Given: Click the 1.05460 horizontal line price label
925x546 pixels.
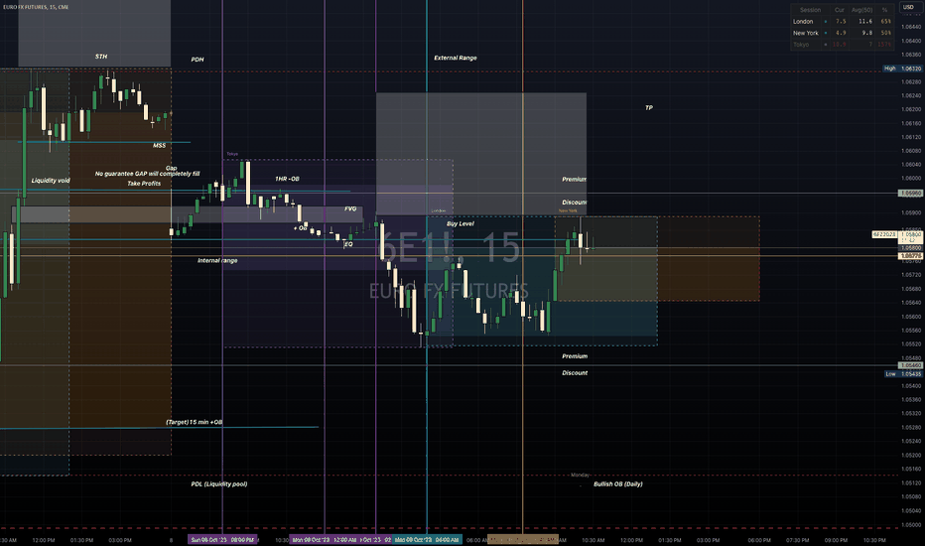Looking at the screenshot, I should pyautogui.click(x=911, y=365).
